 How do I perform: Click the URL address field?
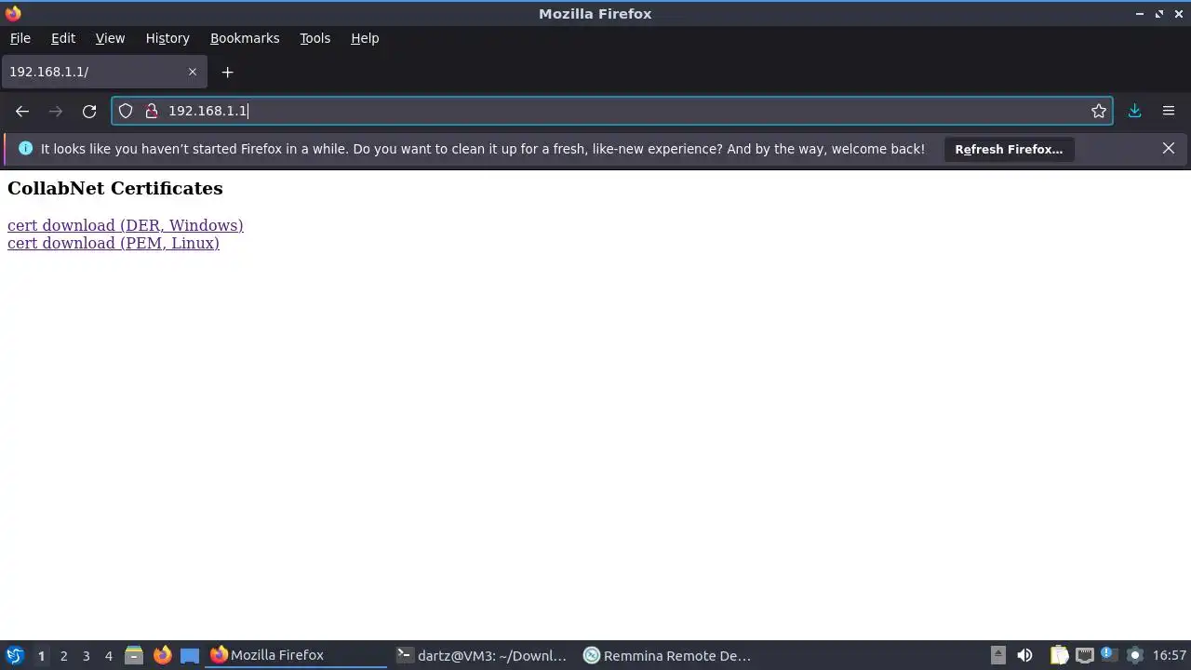pos(614,111)
